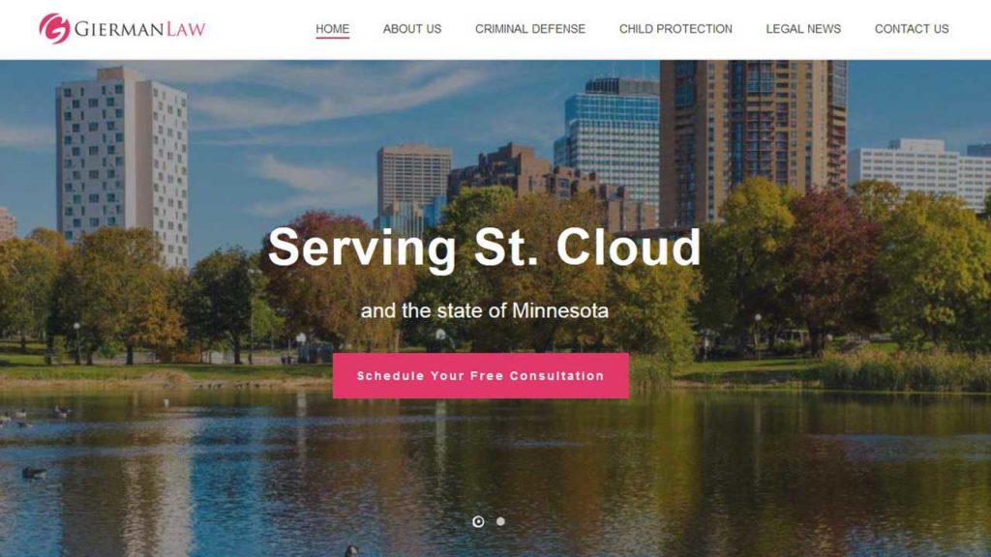991x557 pixels.
Task: Navigate to Contact Us
Action: click(912, 29)
